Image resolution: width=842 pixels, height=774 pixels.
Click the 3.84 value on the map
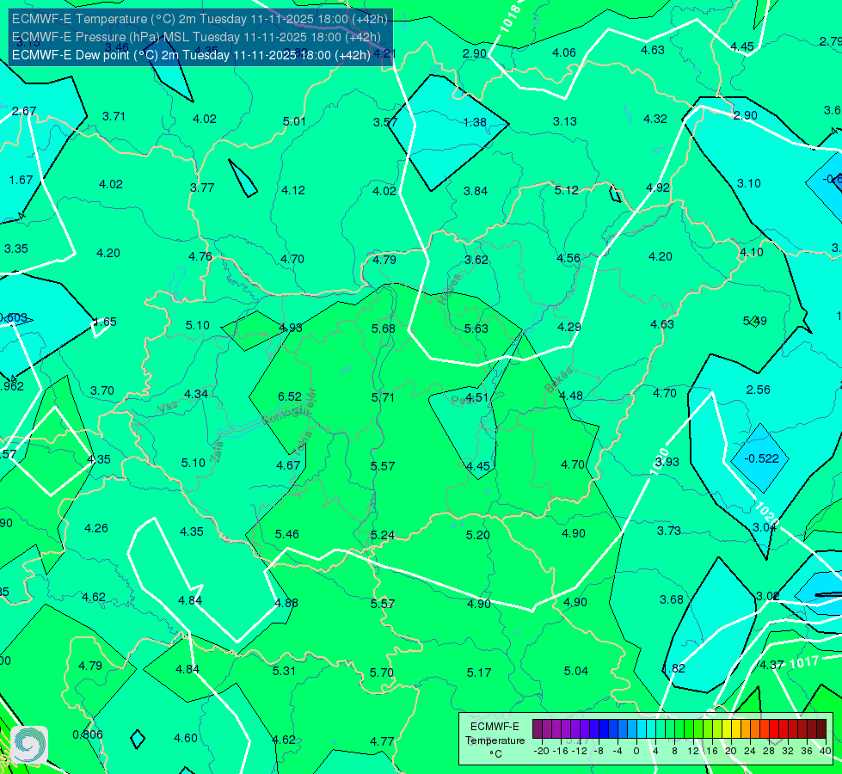click(476, 191)
